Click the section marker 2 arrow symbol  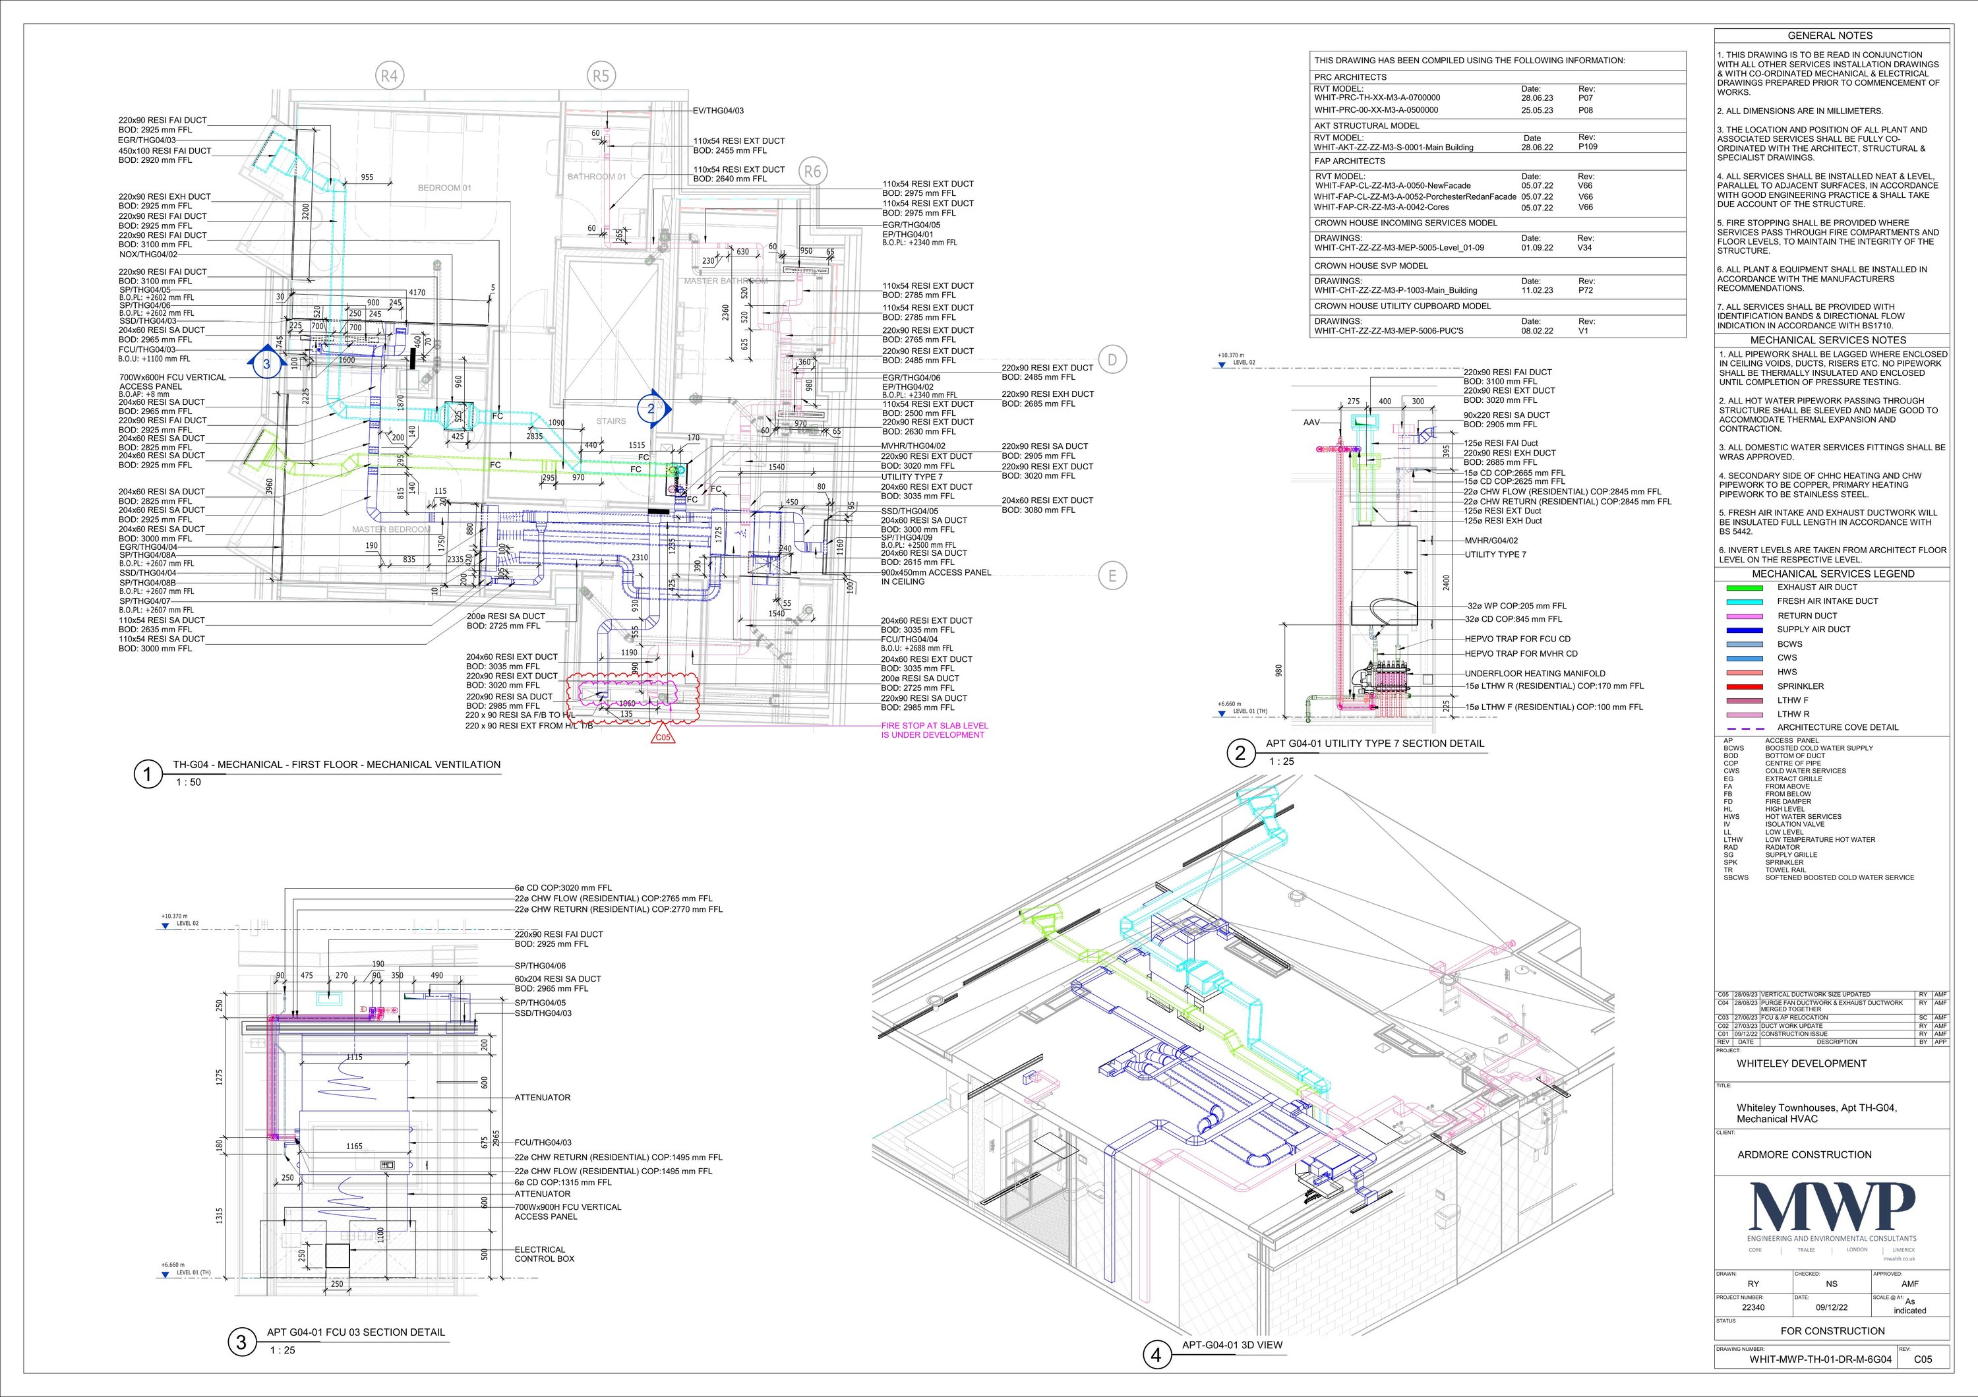652,409
